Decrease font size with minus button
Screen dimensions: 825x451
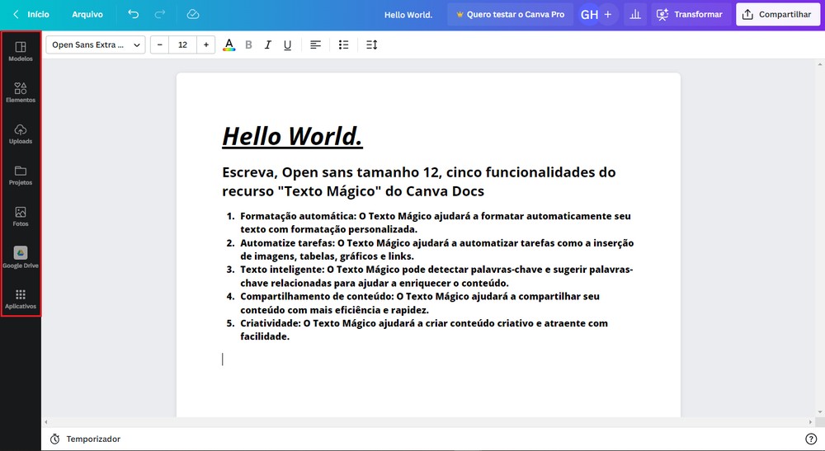(160, 45)
